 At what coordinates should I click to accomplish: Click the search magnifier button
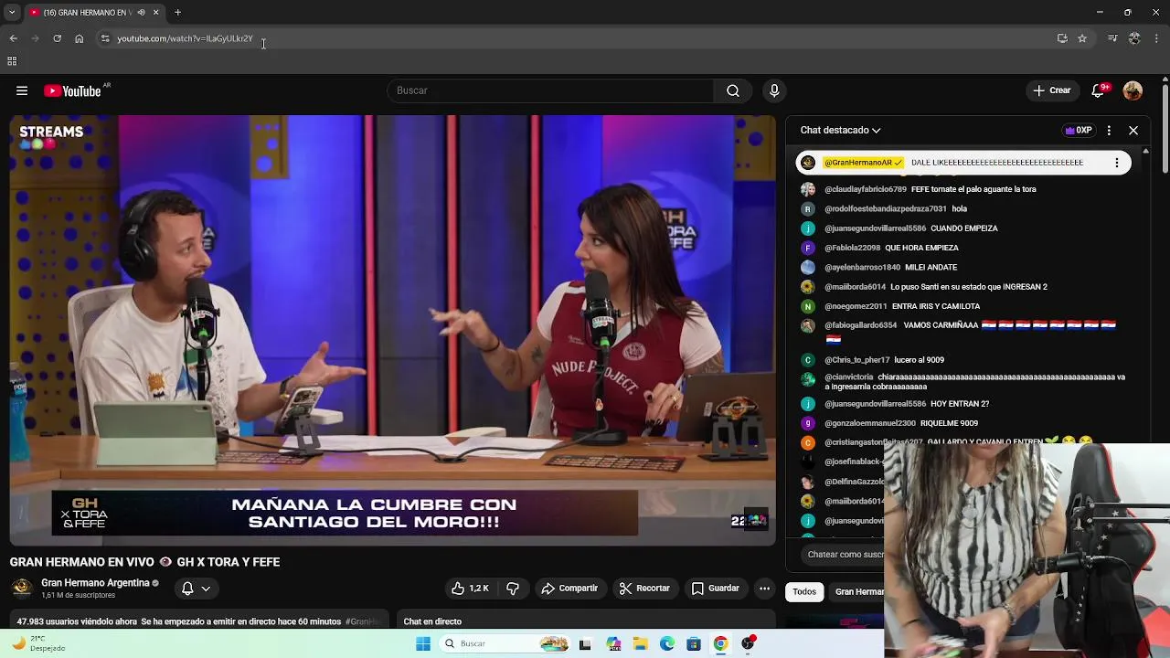pos(732,90)
